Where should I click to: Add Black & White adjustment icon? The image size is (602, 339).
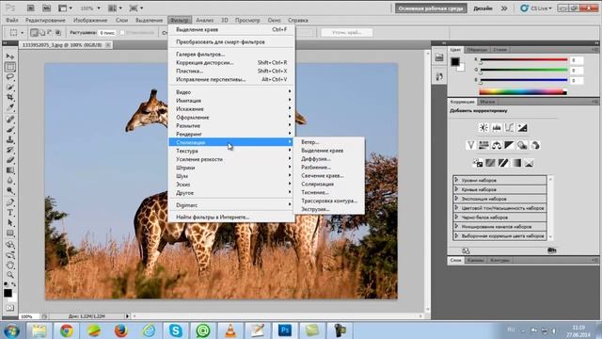pyautogui.click(x=509, y=145)
